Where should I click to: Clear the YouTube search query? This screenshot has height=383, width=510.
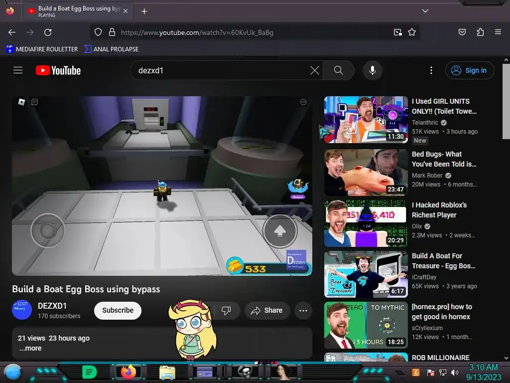(x=315, y=70)
